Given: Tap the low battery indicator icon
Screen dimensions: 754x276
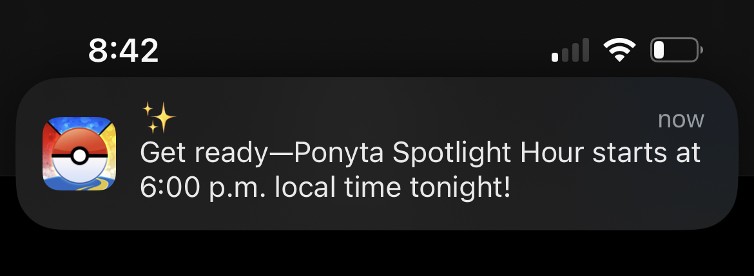Looking at the screenshot, I should tap(676, 50).
